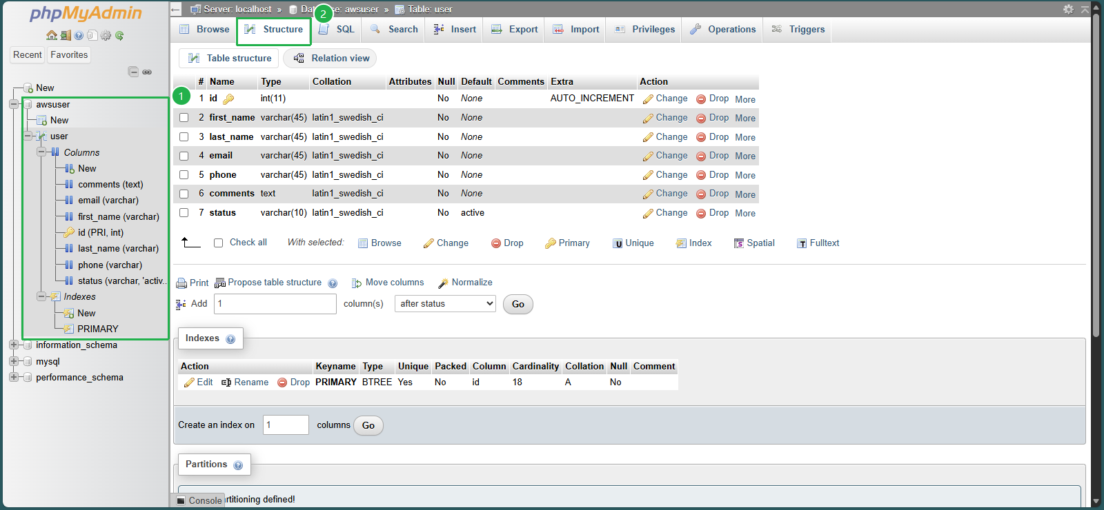Tick the checkbox for the comments column

(184, 194)
